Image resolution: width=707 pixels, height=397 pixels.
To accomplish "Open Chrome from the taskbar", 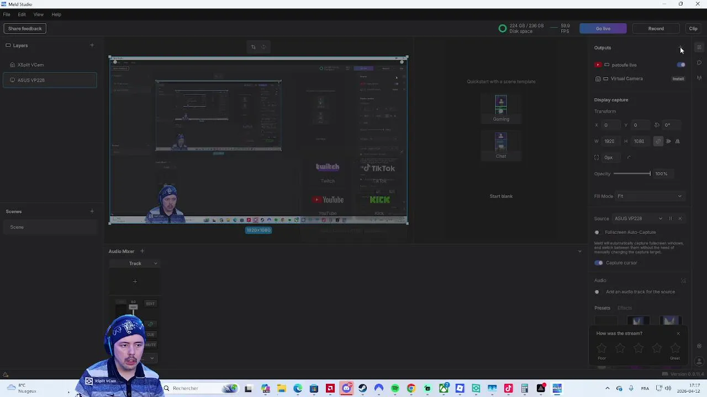I will click(x=411, y=388).
